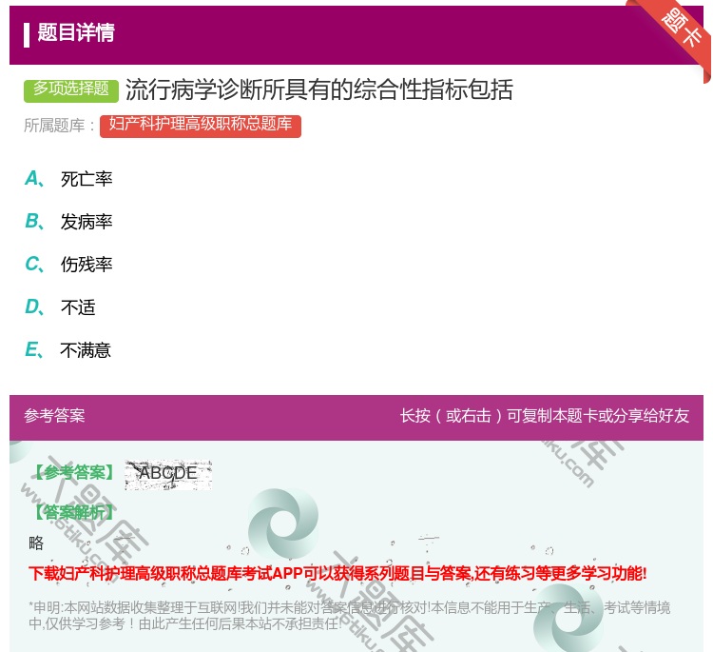
Task: Click the 题目详情 header title
Action: (76, 32)
